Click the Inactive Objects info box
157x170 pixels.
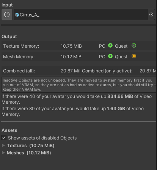[79, 85]
